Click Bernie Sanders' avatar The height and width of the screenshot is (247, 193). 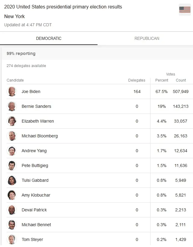coord(12,106)
